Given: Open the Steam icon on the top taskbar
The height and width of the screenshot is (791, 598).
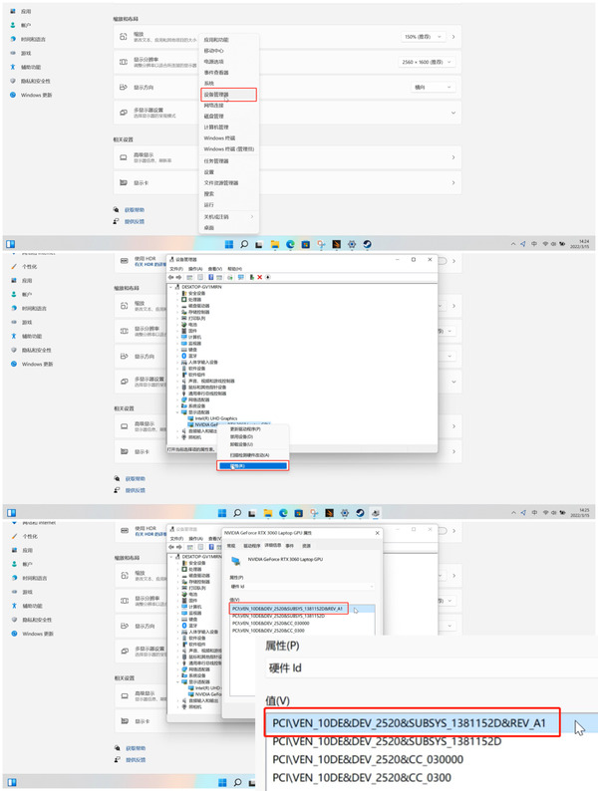Looking at the screenshot, I should [366, 243].
